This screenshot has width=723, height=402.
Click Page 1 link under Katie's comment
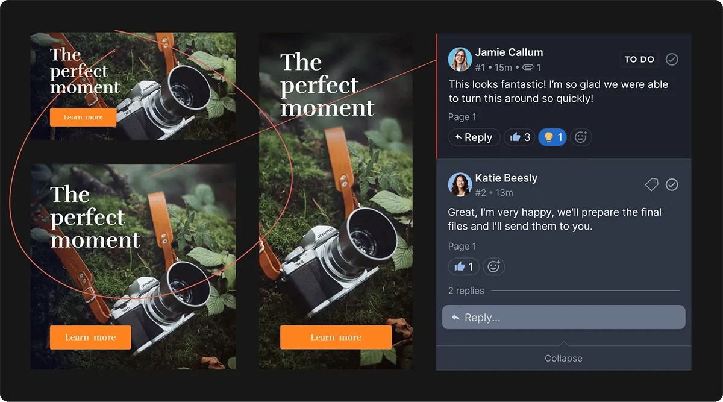coord(462,246)
